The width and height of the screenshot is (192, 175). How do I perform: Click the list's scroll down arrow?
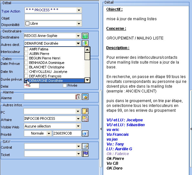[87, 80]
